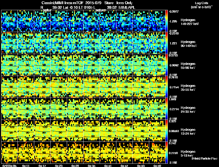
Task: Click the '2015-079' date in title
Action: [x=93, y=3]
